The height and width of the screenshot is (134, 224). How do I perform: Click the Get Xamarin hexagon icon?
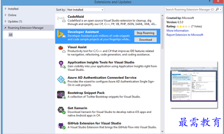[61, 110]
